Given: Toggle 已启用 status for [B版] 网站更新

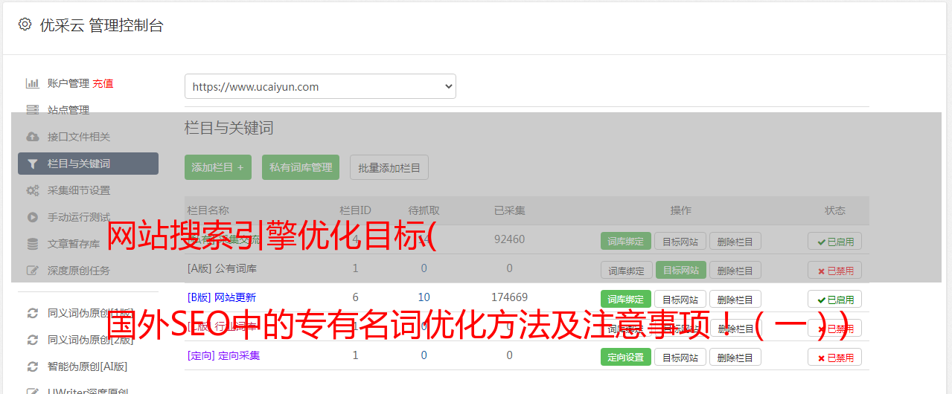Looking at the screenshot, I should pos(835,299).
